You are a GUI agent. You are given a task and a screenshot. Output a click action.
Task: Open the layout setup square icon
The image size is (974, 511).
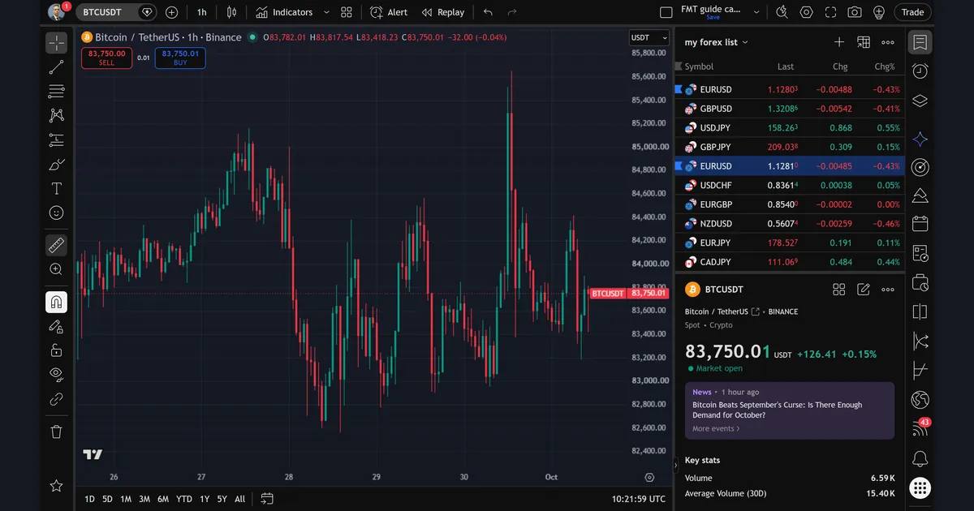pos(666,12)
